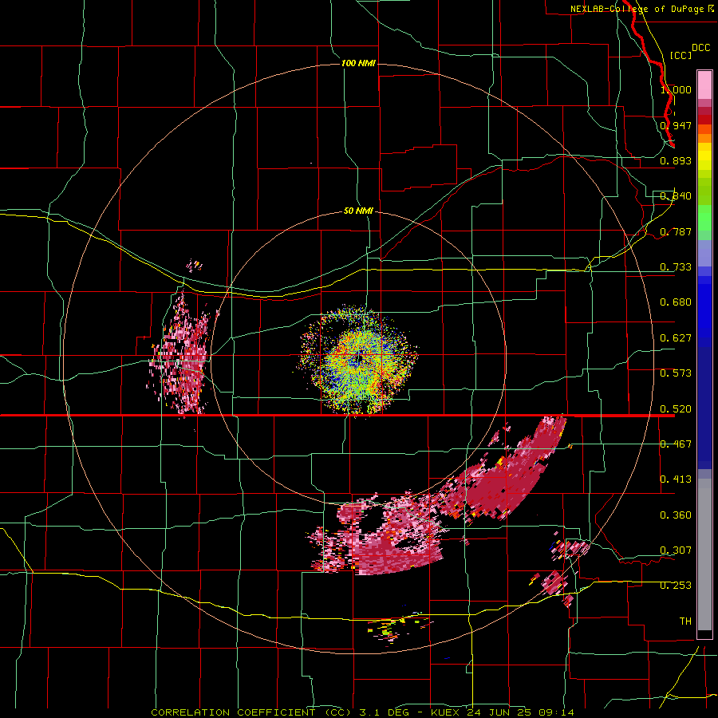The width and height of the screenshot is (718, 718).
Task: Pick the gray bottom segment of color bar
Action: pos(704,554)
